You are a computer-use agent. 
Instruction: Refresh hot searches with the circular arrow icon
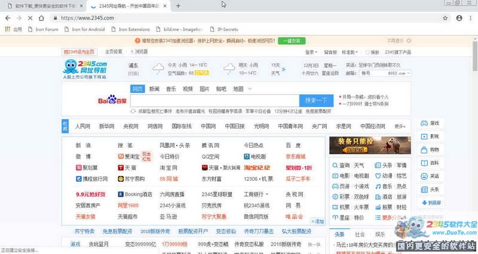click(x=133, y=111)
